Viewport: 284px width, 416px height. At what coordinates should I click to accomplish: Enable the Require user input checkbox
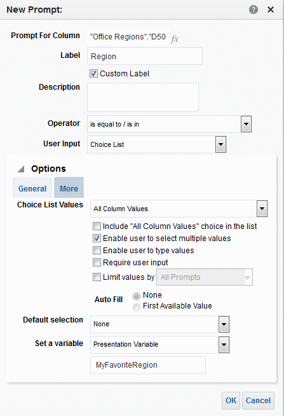click(x=97, y=263)
